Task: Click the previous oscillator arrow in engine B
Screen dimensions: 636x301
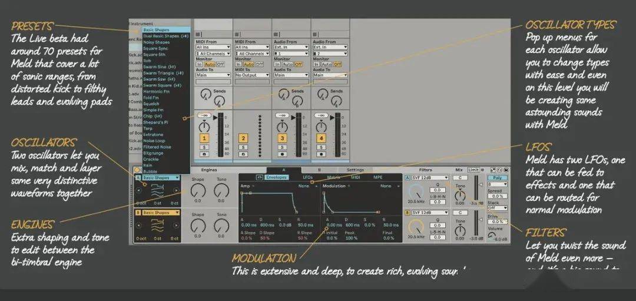Action: [138, 225]
